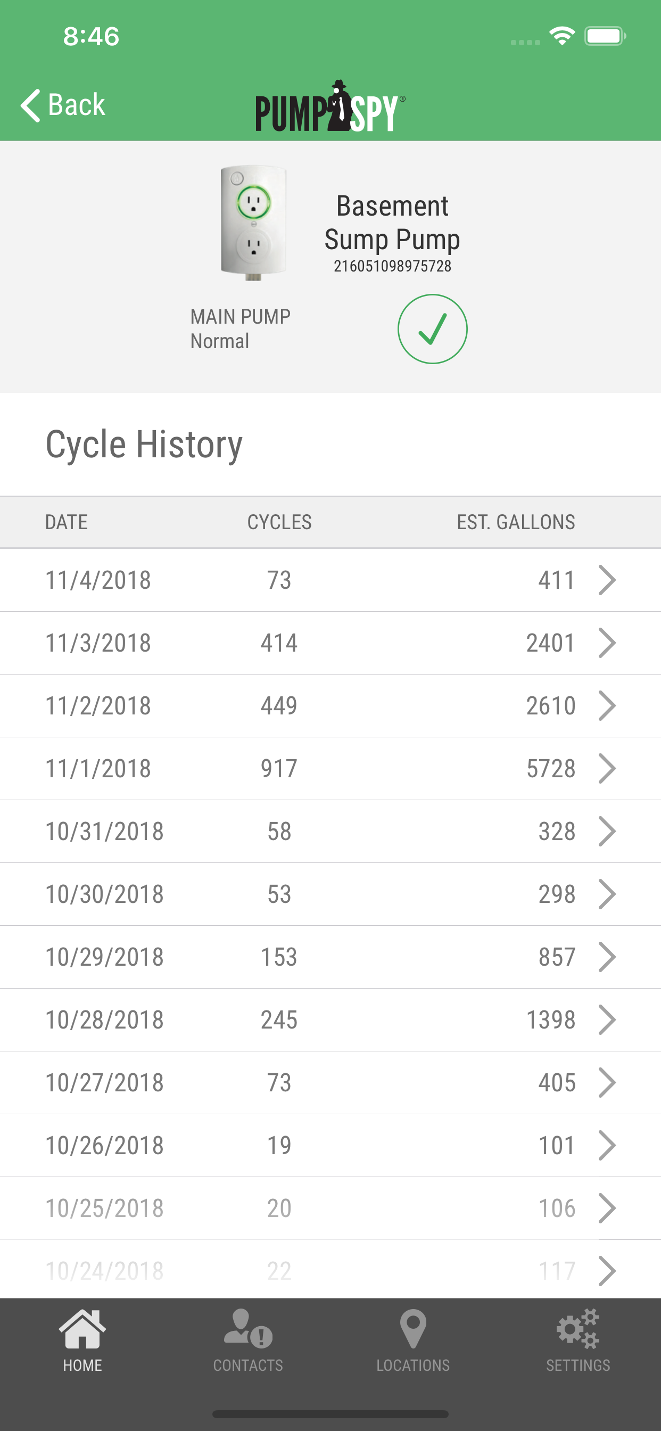Screen dimensions: 661x1431
Task: Switch to the Contacts tab
Action: [247, 1340]
